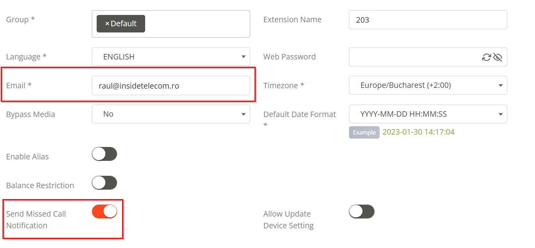This screenshot has height=248, width=535.
Task: Focus the Extension Name field
Action: tap(428, 20)
